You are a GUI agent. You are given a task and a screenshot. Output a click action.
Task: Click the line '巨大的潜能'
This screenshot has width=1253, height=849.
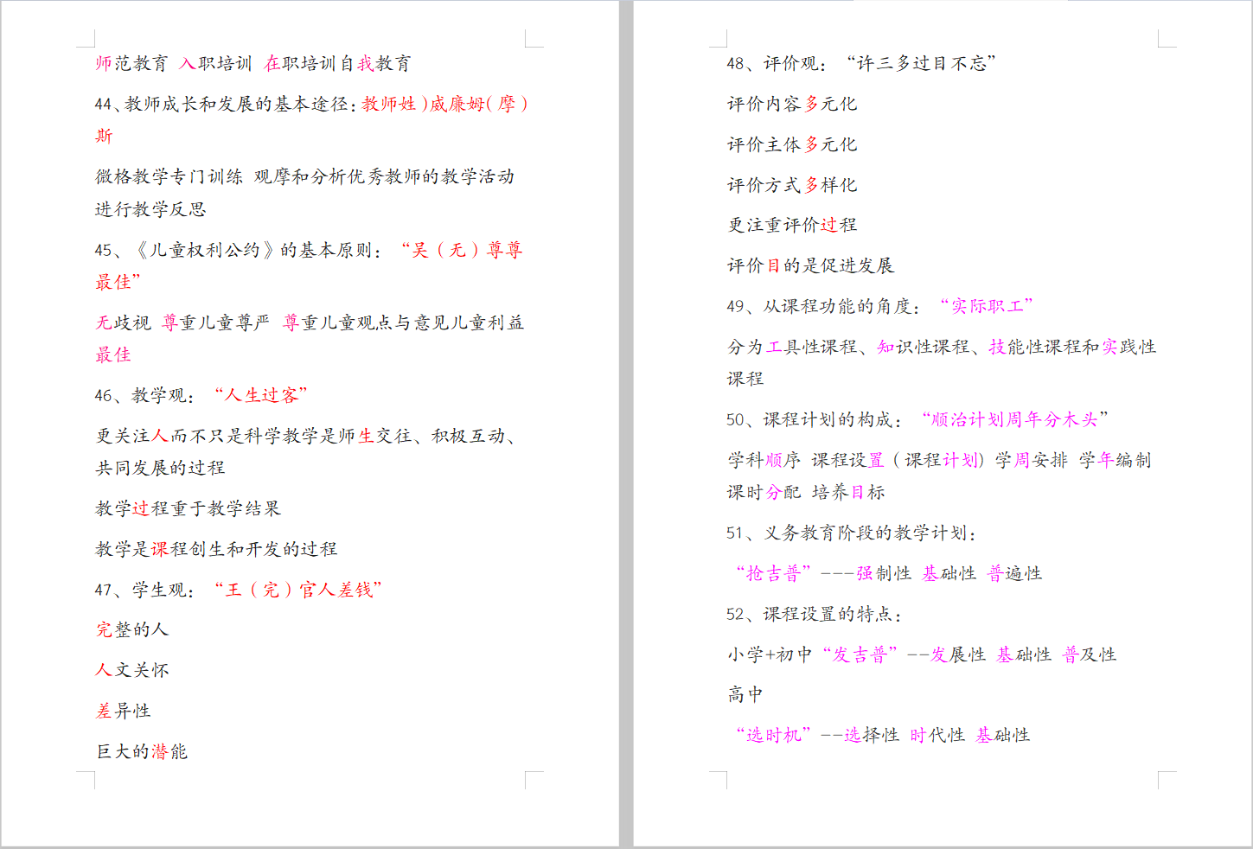[141, 751]
